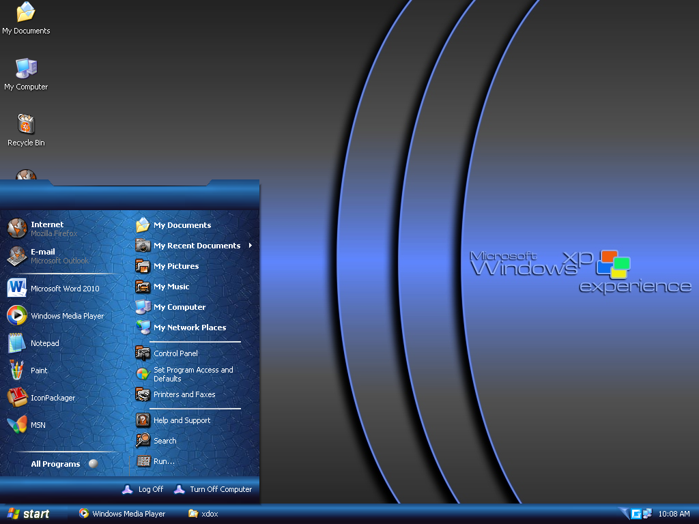Open Help and Support icon
The image size is (699, 524).
tap(143, 420)
